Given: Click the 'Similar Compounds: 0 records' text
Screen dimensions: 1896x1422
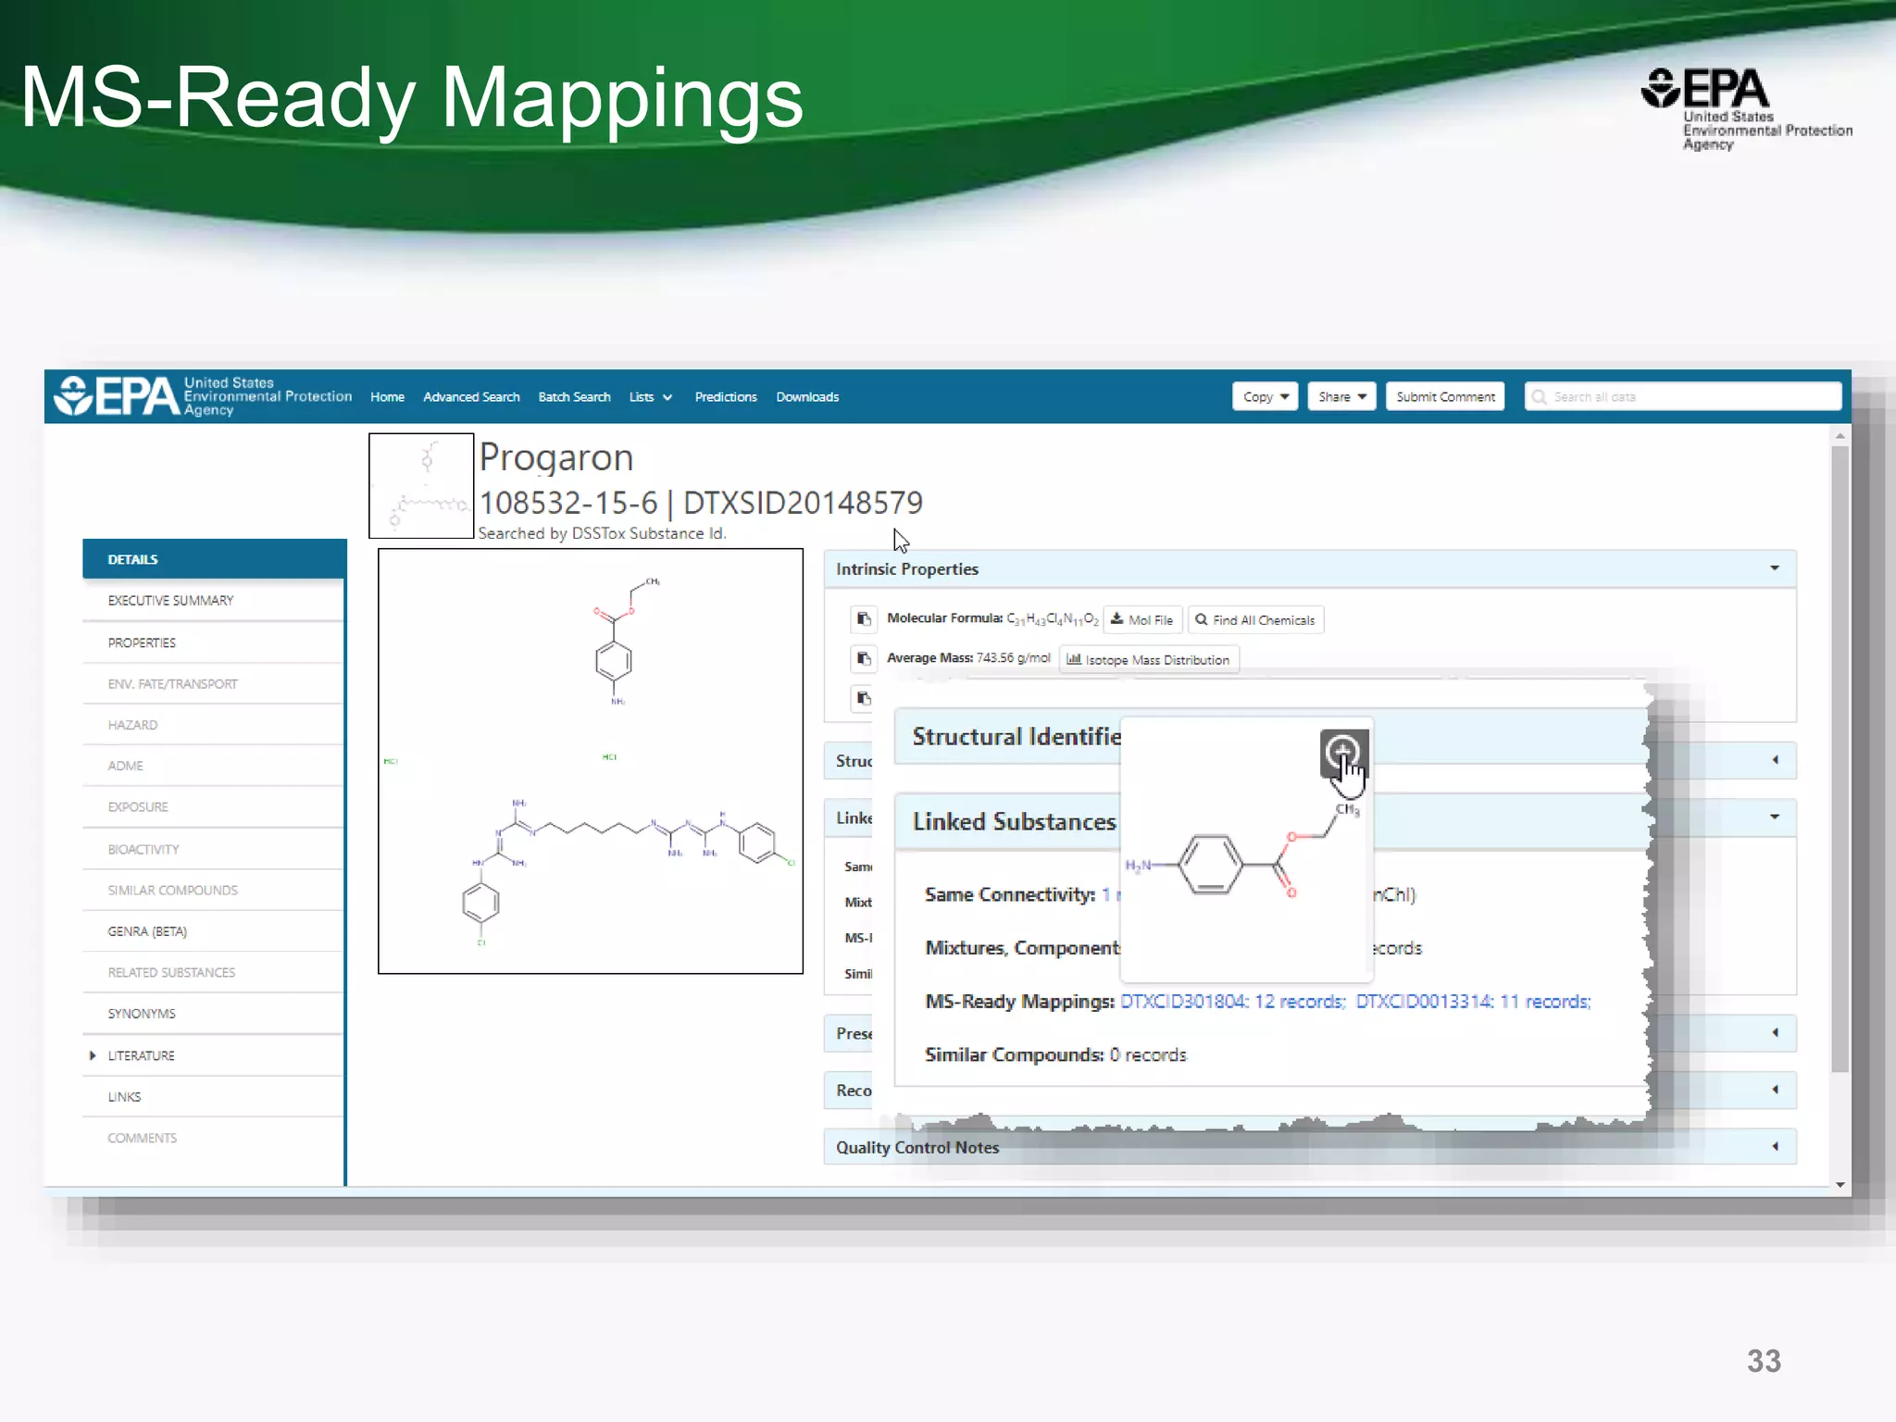Looking at the screenshot, I should (1055, 1055).
